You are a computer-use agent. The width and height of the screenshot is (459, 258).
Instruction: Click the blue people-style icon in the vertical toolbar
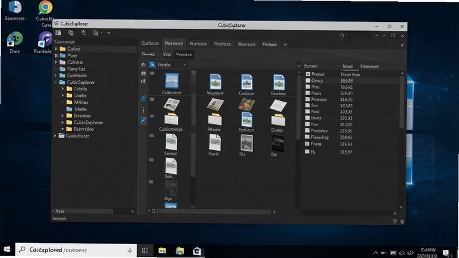coord(143,98)
